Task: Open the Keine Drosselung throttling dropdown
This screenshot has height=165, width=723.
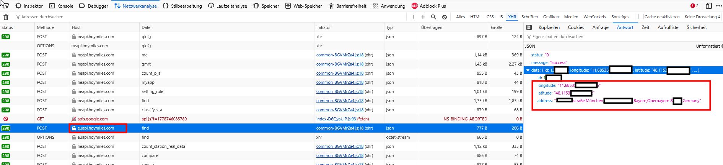Action: [x=702, y=17]
